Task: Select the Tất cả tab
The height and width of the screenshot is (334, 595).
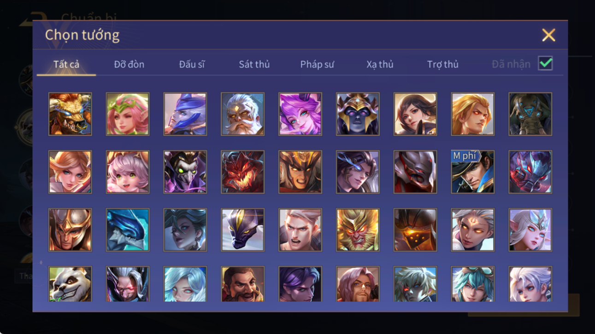Action: 66,64
